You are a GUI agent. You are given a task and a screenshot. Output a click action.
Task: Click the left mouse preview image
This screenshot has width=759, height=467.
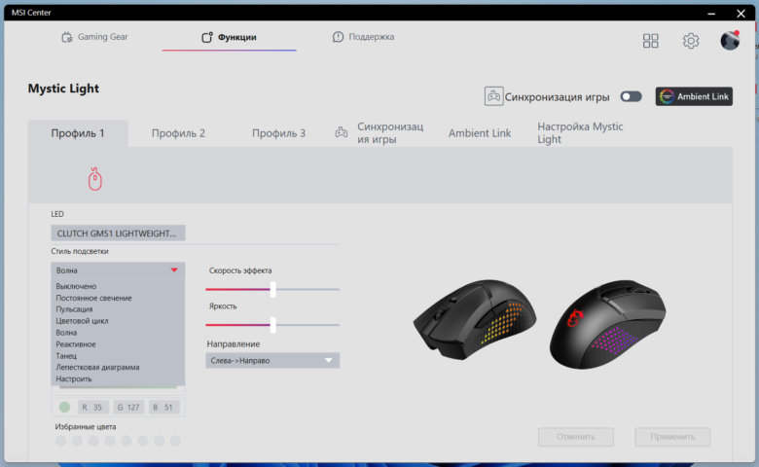pos(475,319)
